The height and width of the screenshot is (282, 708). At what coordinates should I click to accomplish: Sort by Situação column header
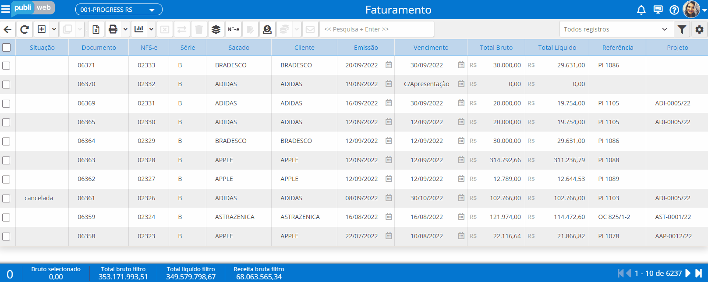click(x=42, y=48)
